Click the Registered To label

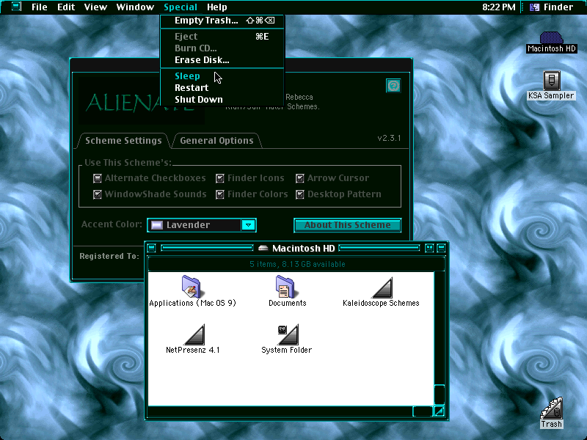click(109, 256)
